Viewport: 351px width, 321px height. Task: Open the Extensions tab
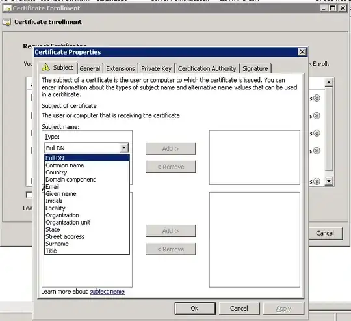[x=120, y=68]
